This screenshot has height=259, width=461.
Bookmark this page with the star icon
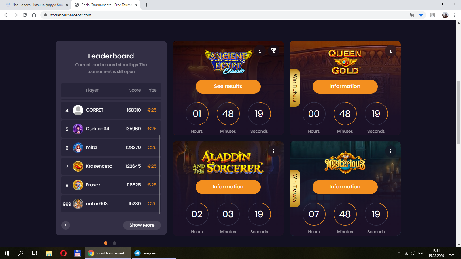pyautogui.click(x=421, y=15)
